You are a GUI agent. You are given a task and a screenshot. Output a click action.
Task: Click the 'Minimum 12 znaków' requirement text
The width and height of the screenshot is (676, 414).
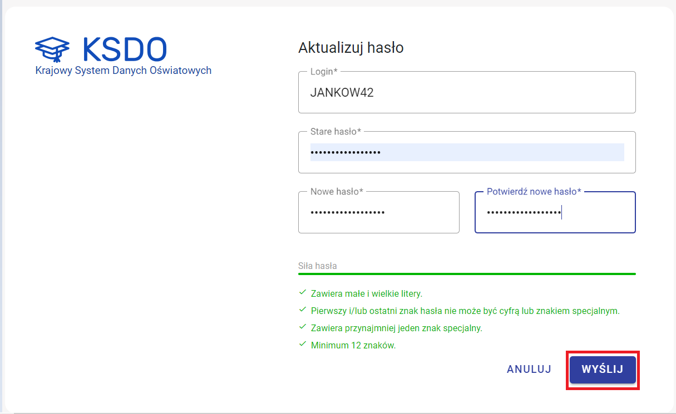tap(353, 345)
